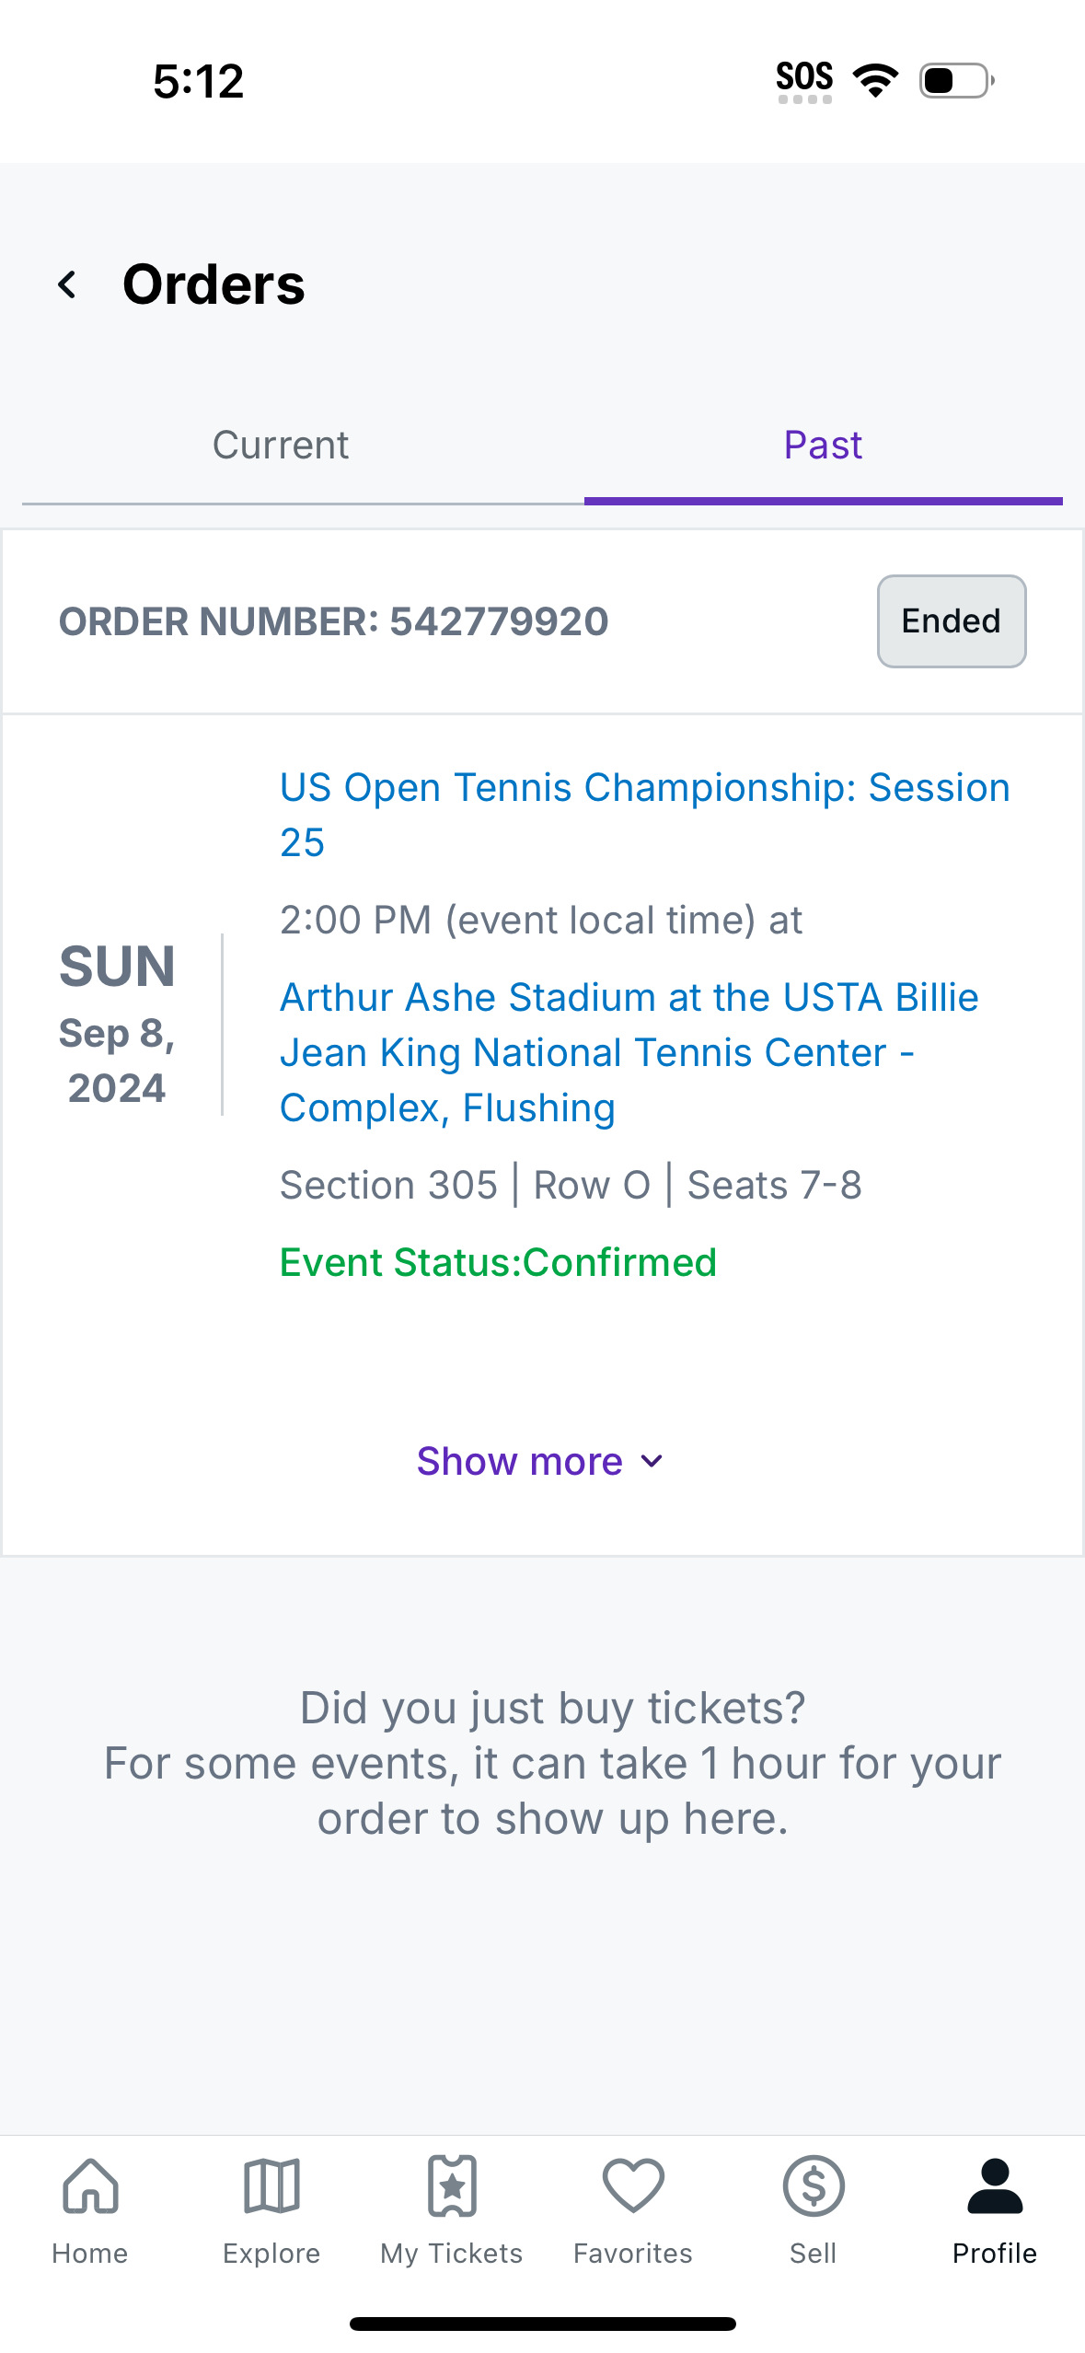Tap the battery indicator icon
Viewport: 1085px width, 2353px height.
click(954, 81)
